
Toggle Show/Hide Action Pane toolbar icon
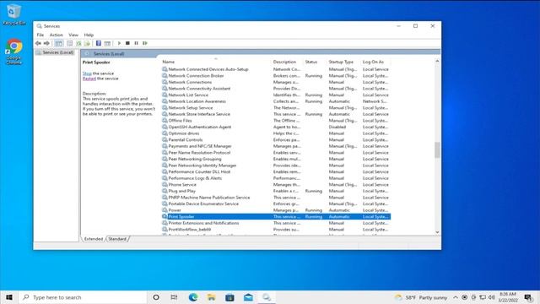point(107,43)
